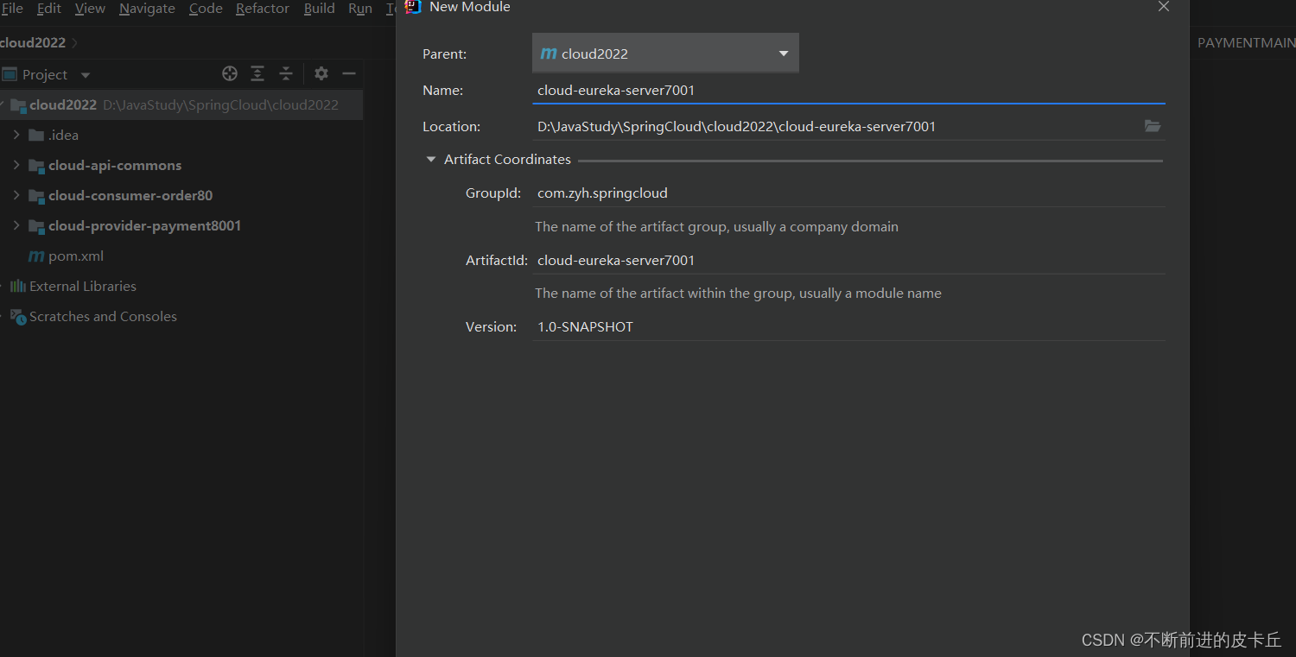Image resolution: width=1296 pixels, height=657 pixels.
Task: Collapse the Artifact Coordinates section
Action: (x=431, y=160)
